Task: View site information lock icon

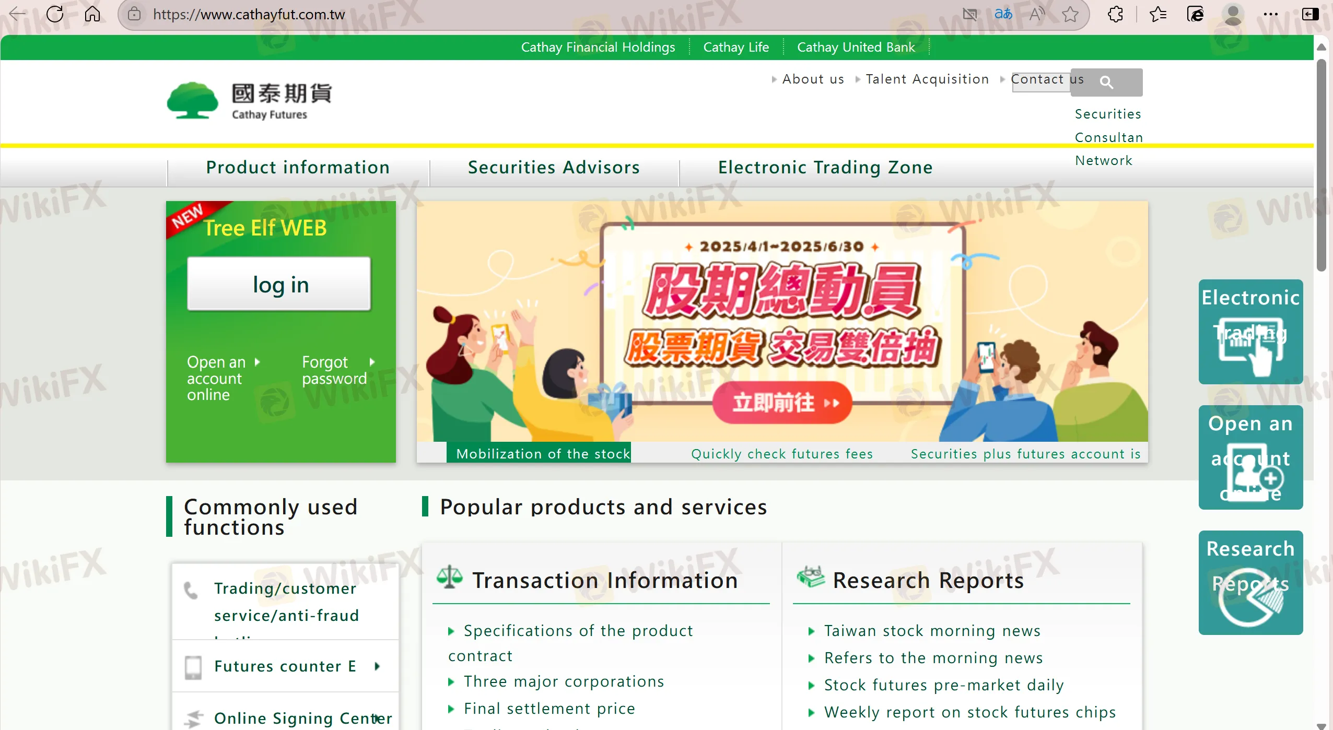Action: pos(134,14)
